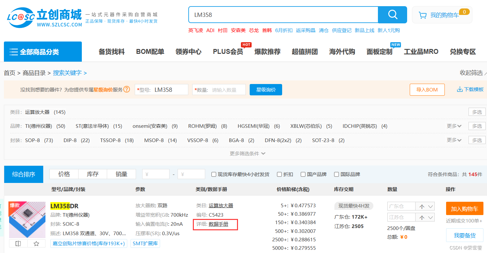
Task: Click the 商品目录 breadcrumb
Action: [34, 73]
